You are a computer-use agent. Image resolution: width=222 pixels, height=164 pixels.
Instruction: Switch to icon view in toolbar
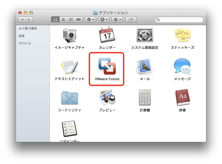(x=55, y=20)
